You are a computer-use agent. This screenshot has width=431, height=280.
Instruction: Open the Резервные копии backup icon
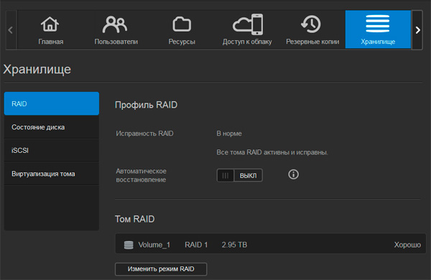pyautogui.click(x=311, y=24)
